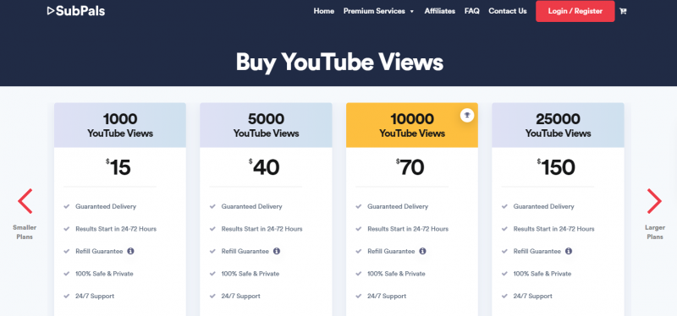Click the Larger Plans label
The width and height of the screenshot is (677, 316).
(654, 232)
